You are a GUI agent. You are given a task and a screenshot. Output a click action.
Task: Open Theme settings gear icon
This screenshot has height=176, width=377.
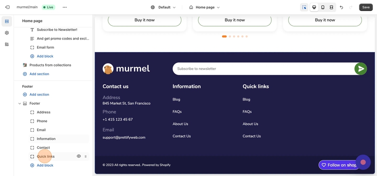click(x=7, y=33)
